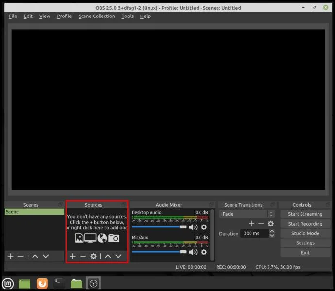Viewport: 335px width, 291px height.
Task: Click the Audio Mixer scrollbar
Action: click(x=212, y=235)
